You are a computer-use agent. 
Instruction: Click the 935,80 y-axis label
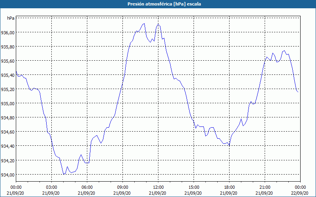[8, 46]
